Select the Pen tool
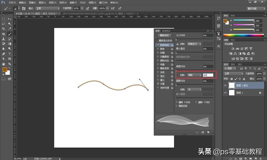267x160 pixels. 3,54
